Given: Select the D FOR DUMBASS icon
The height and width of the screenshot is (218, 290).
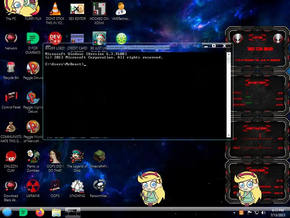Looking at the screenshot, I should (33, 43).
